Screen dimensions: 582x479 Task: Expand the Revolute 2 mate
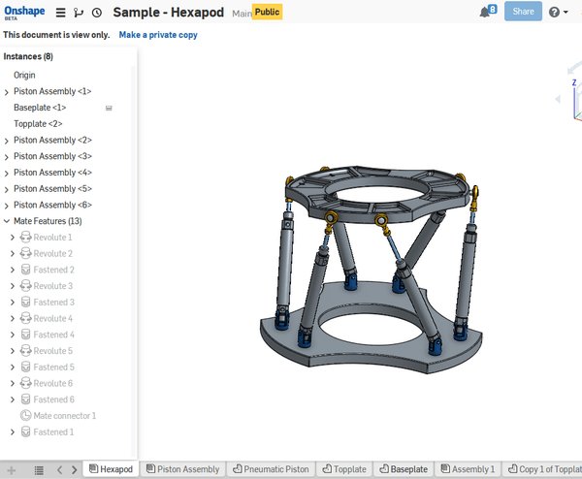pyautogui.click(x=13, y=254)
